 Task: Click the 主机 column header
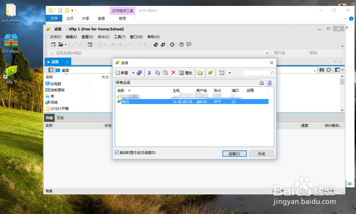pyautogui.click(x=183, y=90)
